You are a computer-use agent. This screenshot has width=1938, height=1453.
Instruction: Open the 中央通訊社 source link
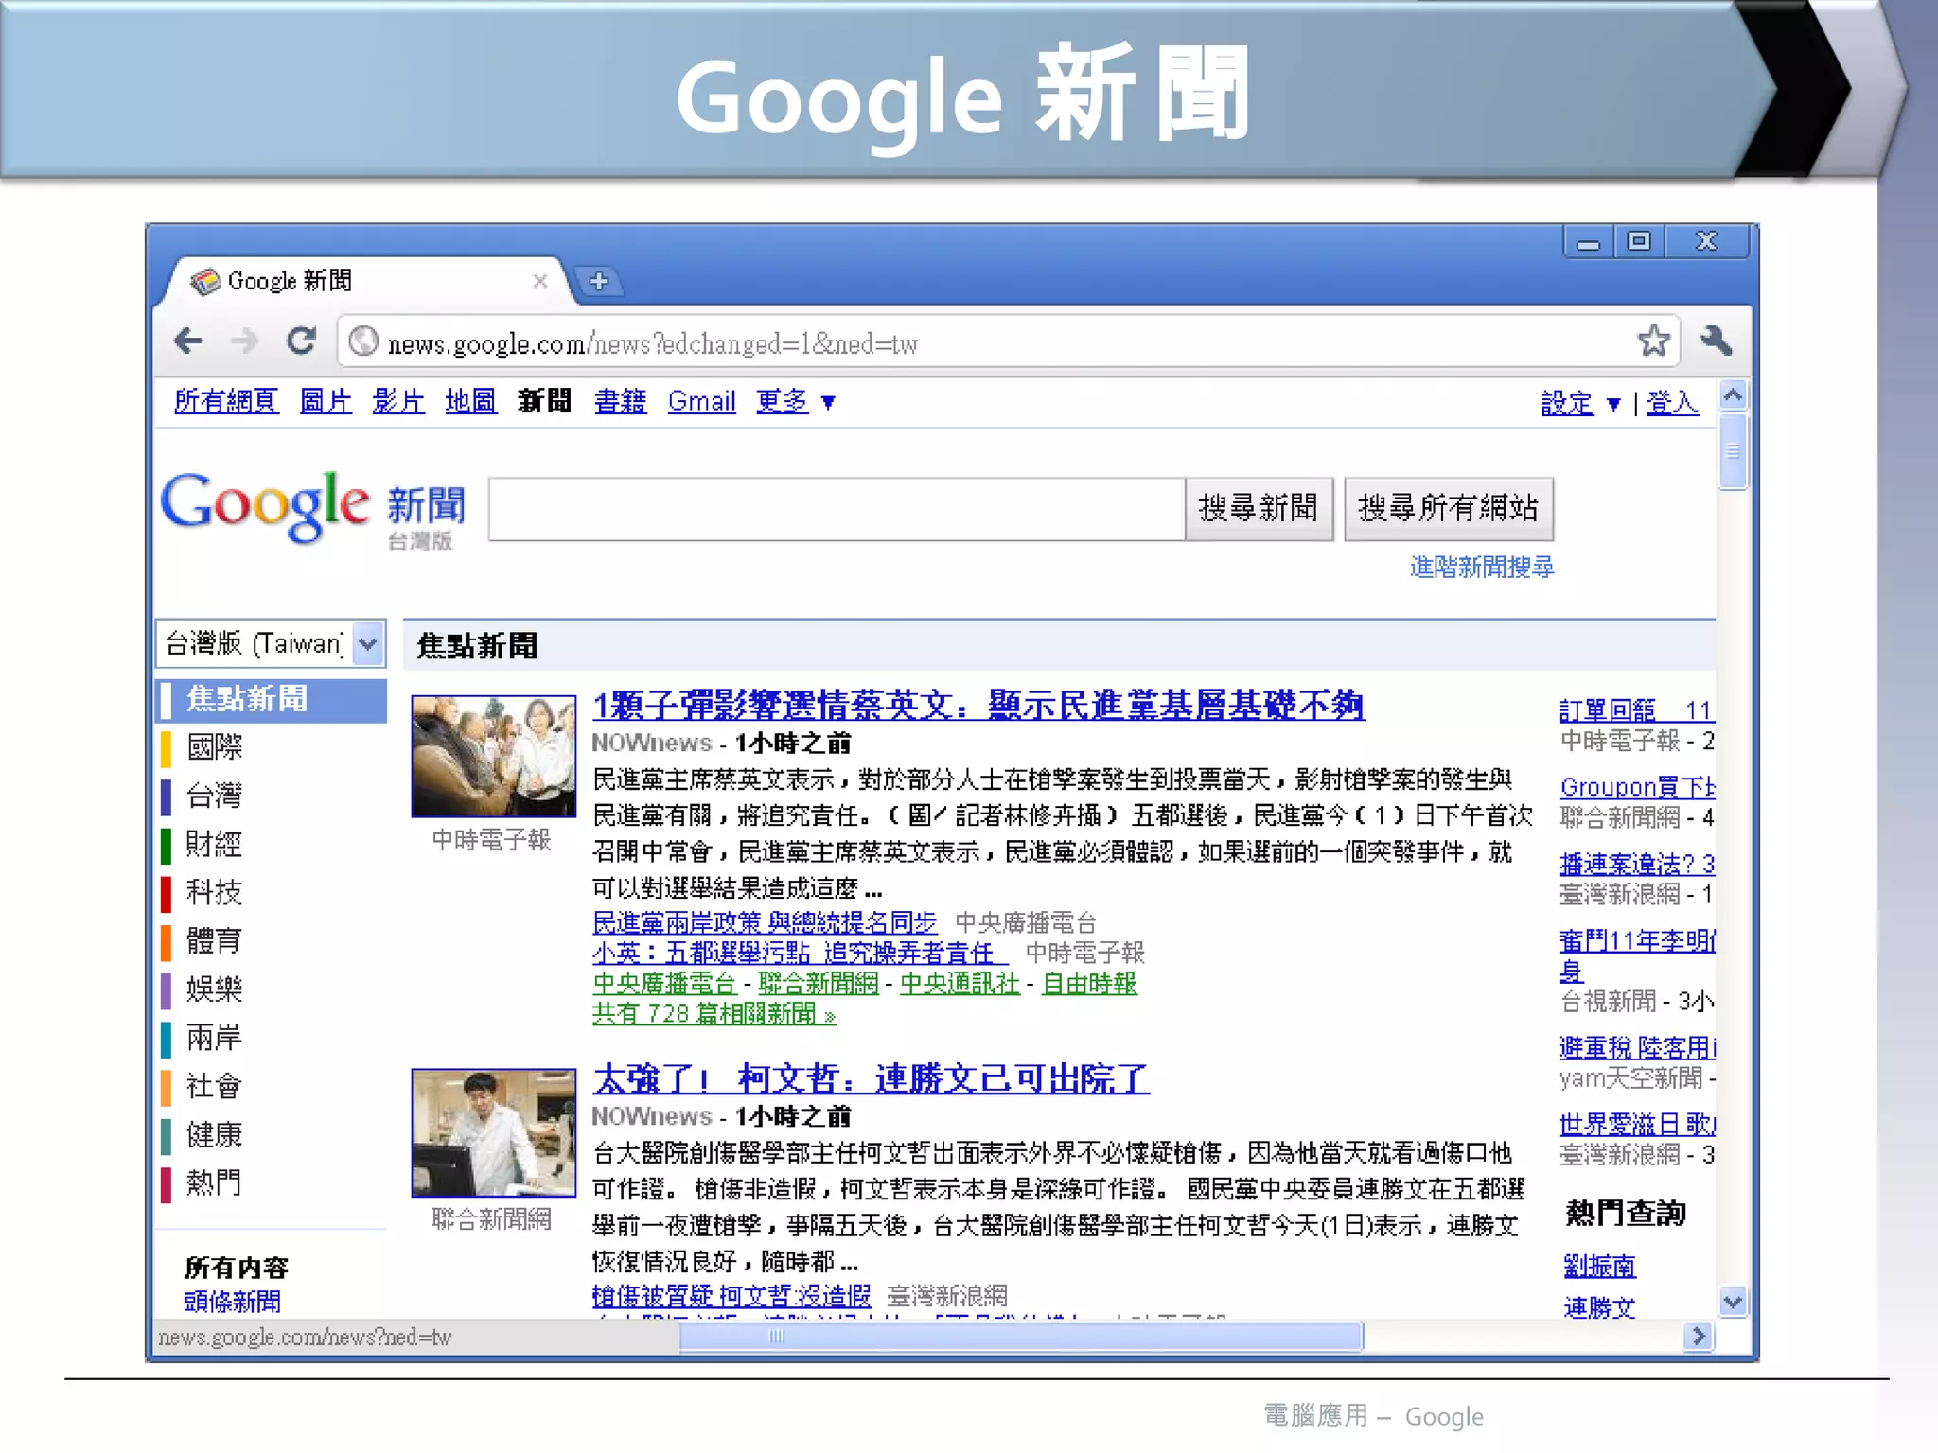click(x=960, y=984)
